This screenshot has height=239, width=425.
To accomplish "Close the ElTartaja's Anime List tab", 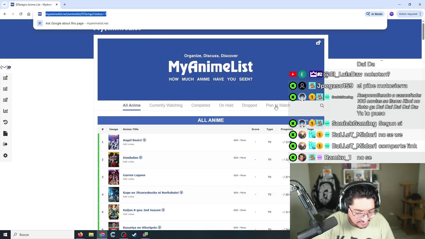I will click(x=56, y=4).
